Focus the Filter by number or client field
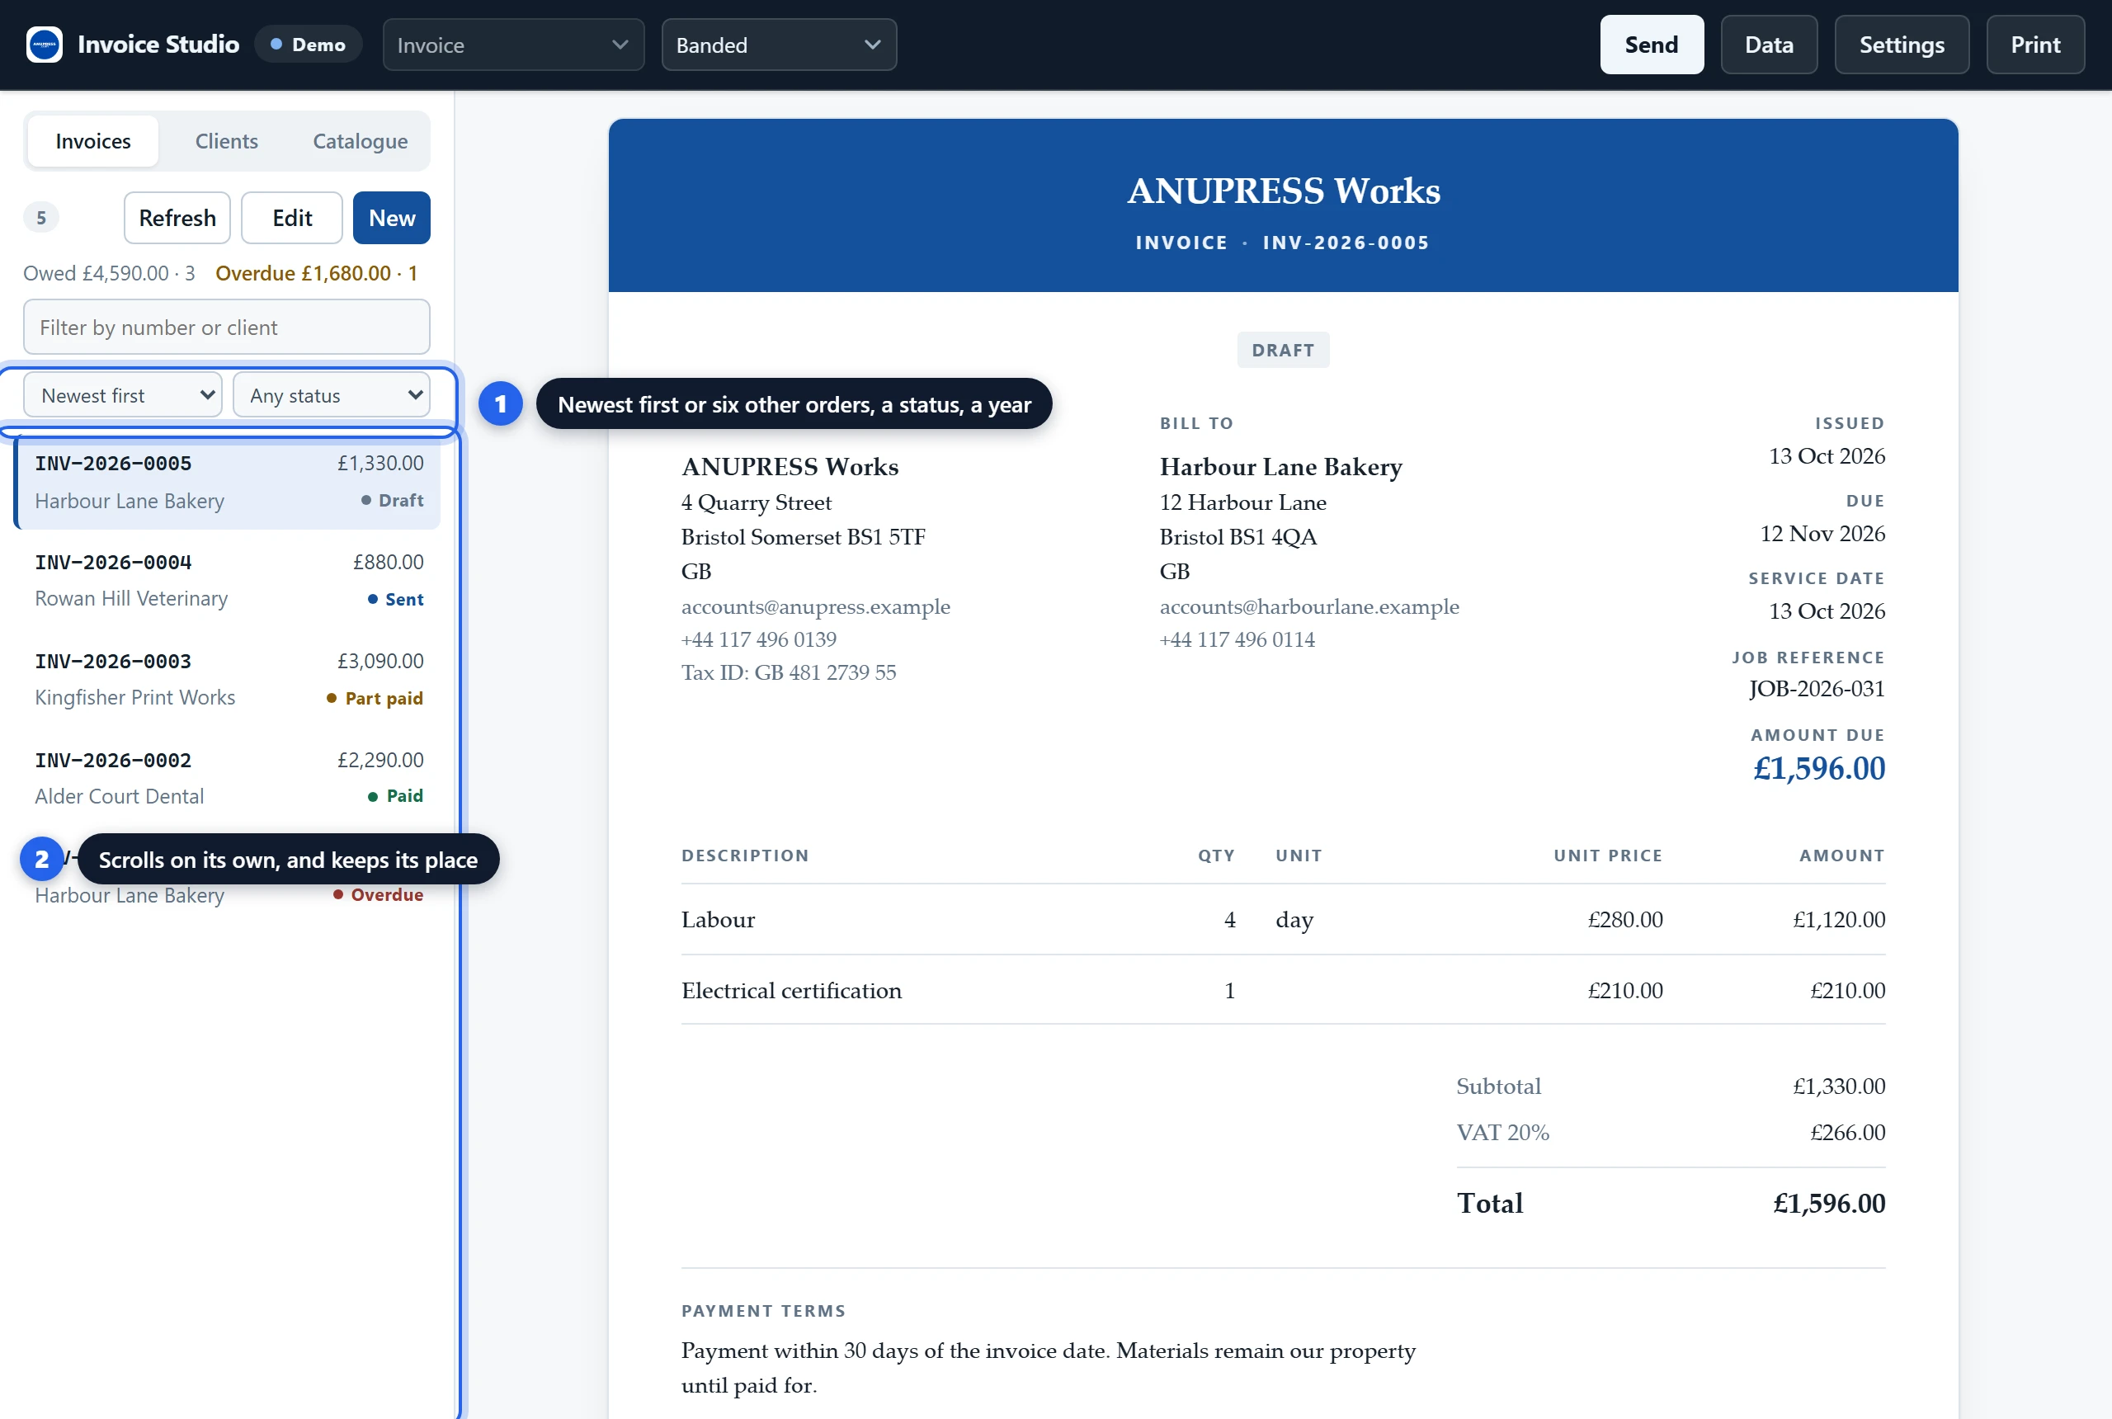Screen dimensions: 2112x1419 226,327
